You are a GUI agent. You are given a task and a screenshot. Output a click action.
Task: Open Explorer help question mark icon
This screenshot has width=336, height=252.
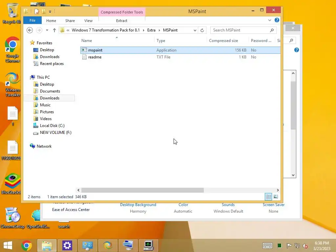pos(277,20)
